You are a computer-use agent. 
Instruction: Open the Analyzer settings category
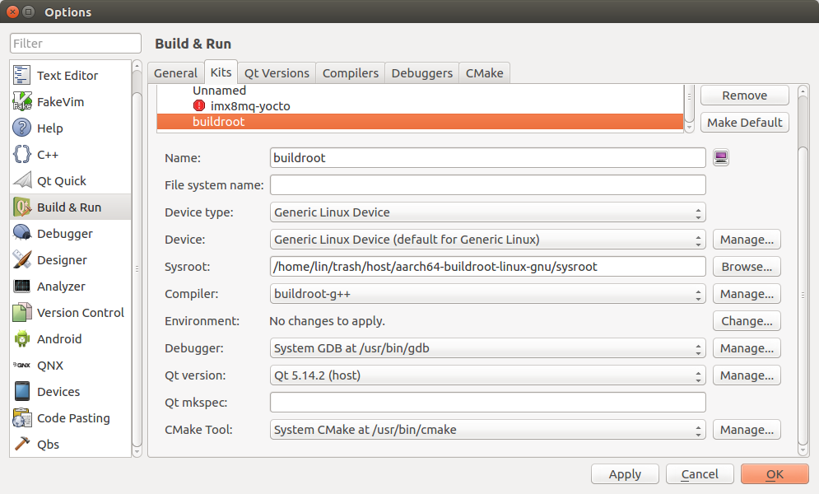tap(61, 287)
